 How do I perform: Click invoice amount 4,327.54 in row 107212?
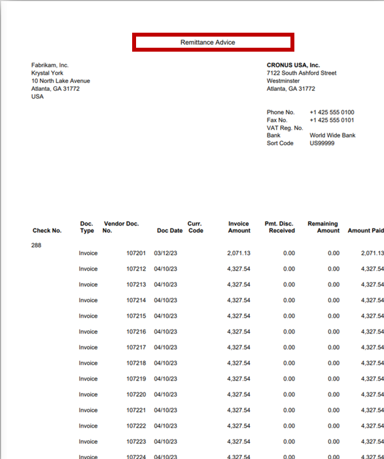[239, 269]
